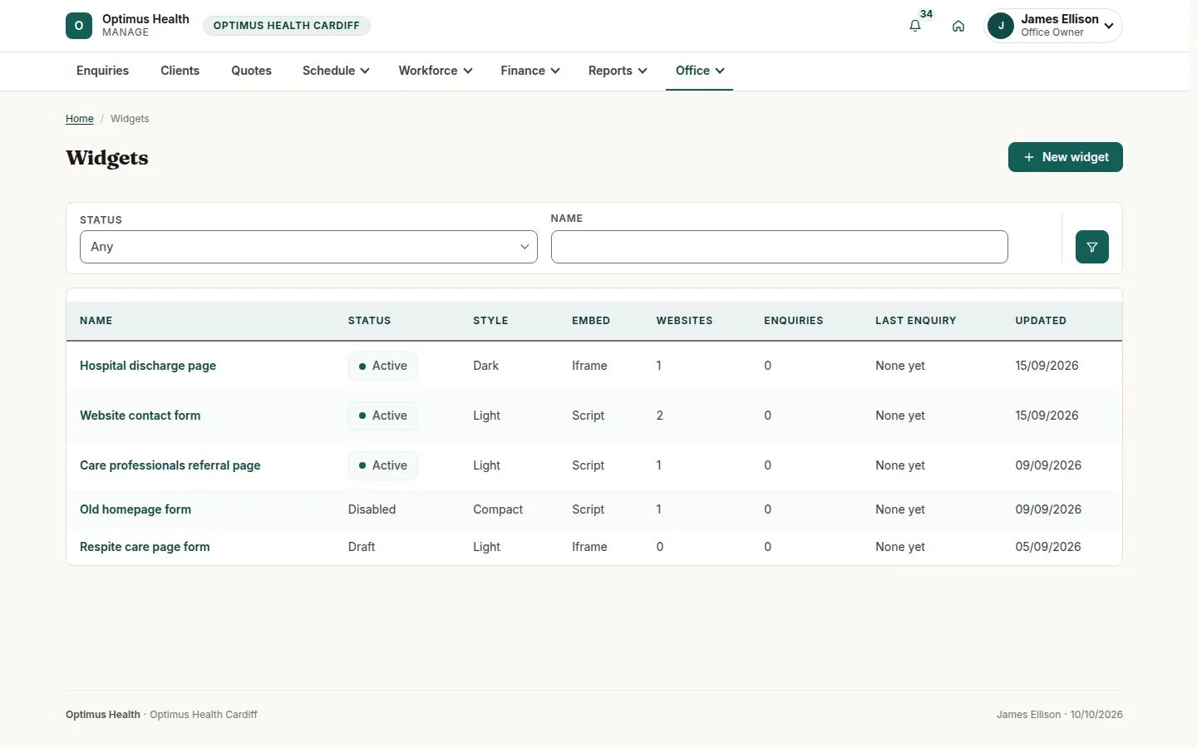1197x748 pixels.
Task: Click the Updated column header
Action: coord(1041,321)
